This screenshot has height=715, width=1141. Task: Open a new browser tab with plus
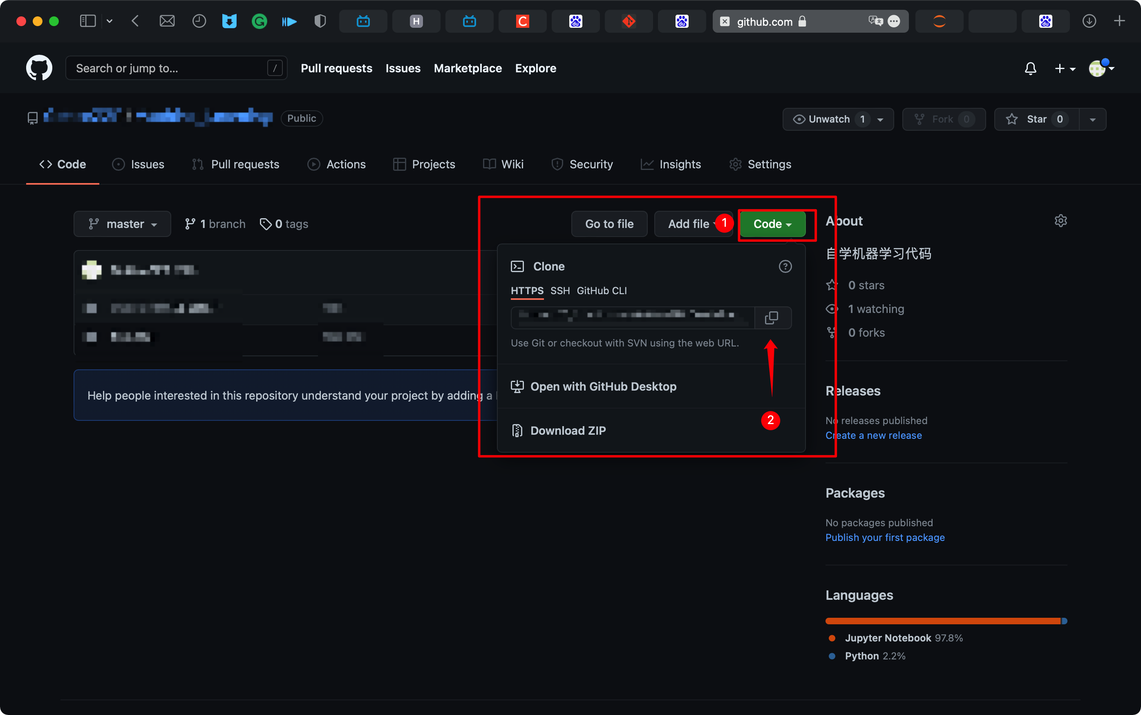click(1119, 21)
